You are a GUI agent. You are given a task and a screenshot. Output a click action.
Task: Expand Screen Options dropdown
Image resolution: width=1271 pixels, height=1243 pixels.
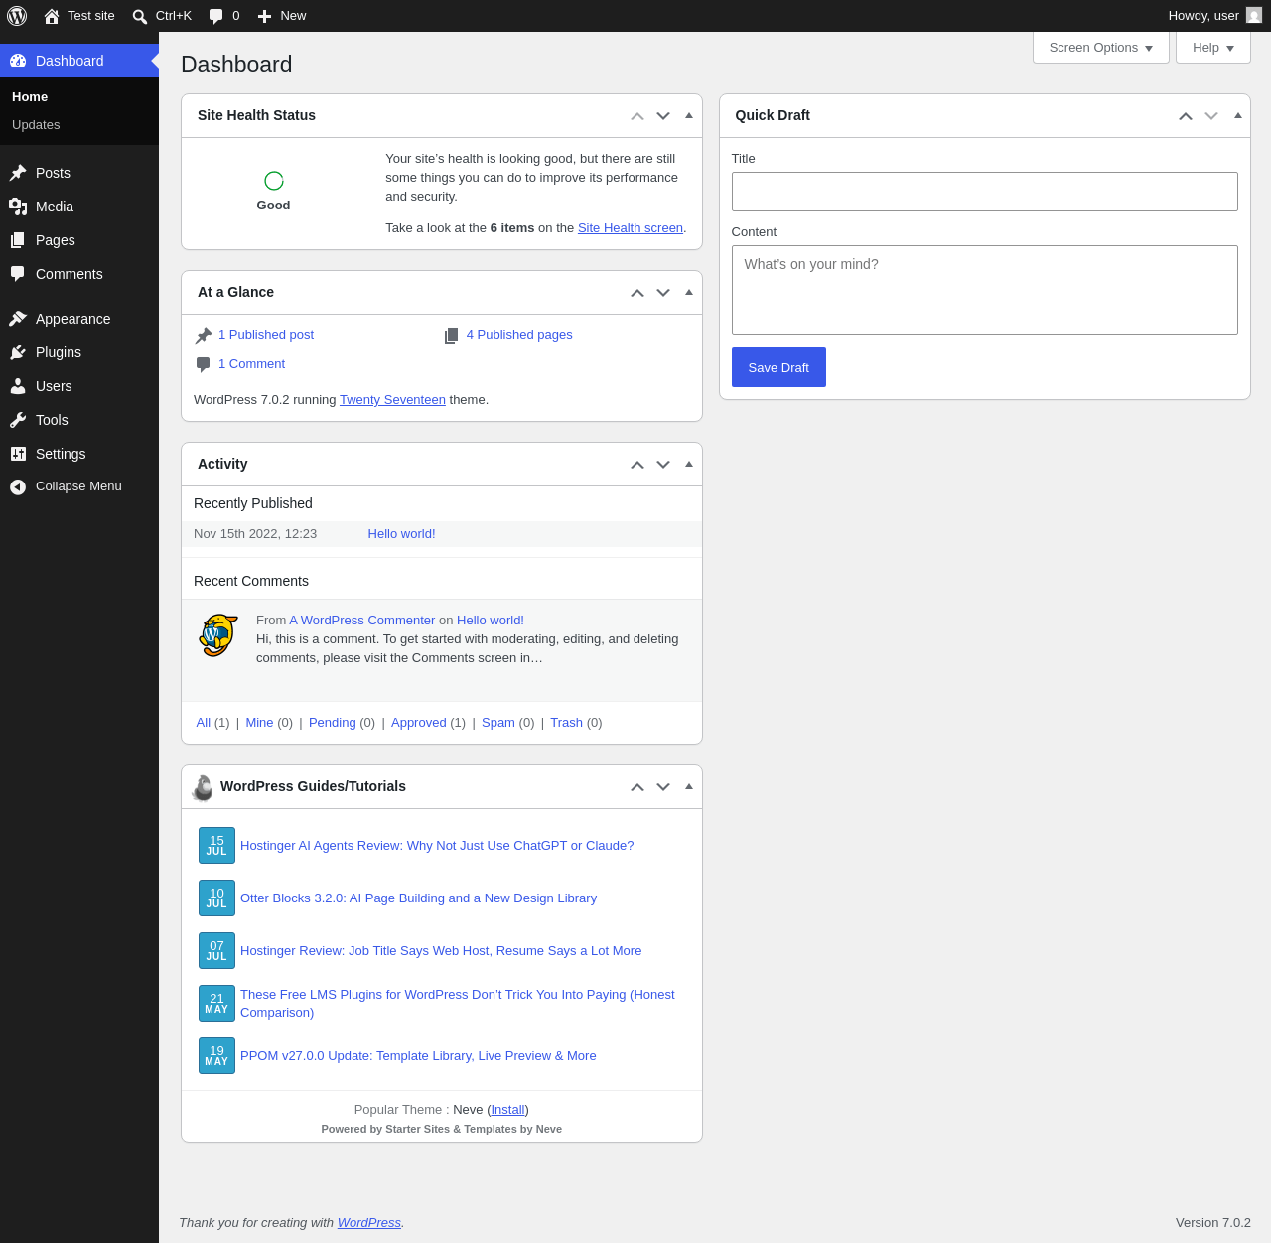[x=1101, y=48]
